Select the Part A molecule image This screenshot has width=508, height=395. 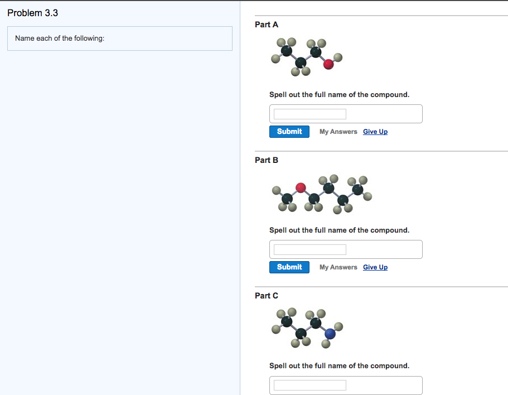click(x=306, y=56)
